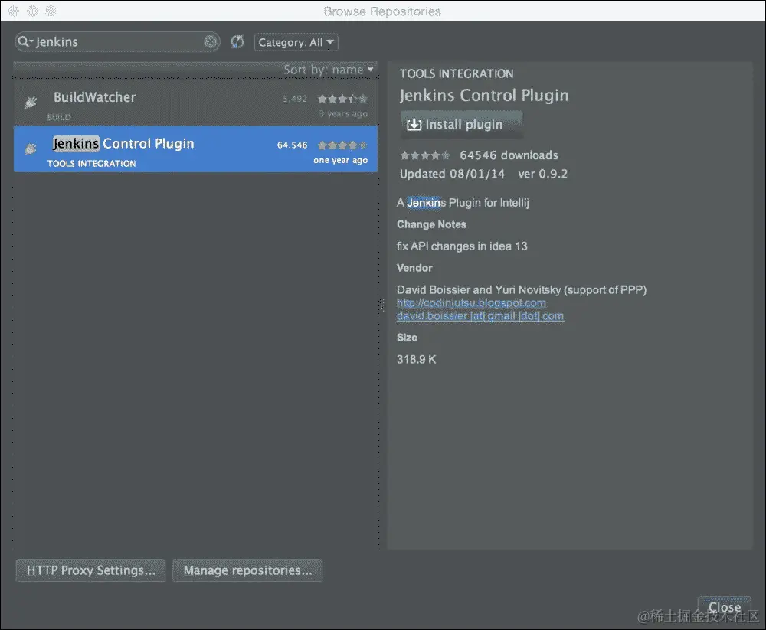Screen dimensions: 766x630
Task: Click the david boissier gmail link
Action: coord(480,316)
